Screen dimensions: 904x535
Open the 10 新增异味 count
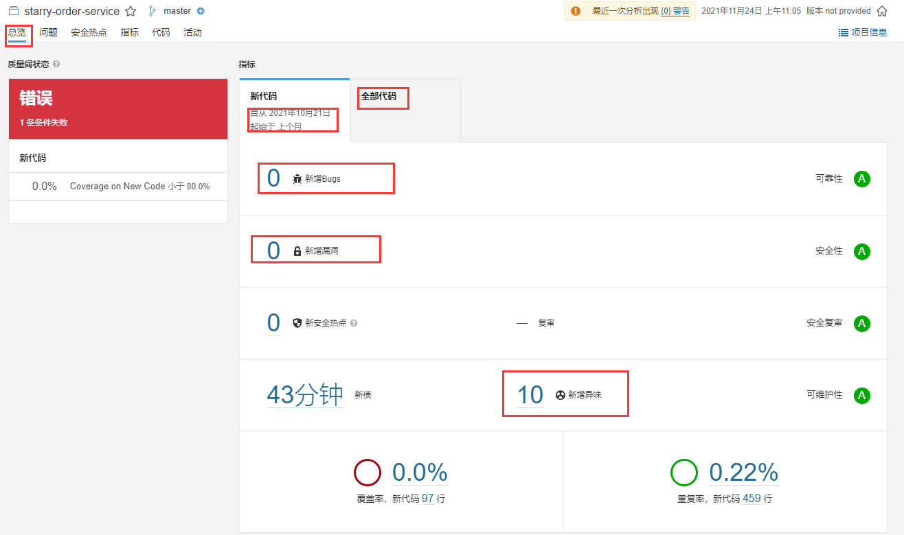(x=530, y=395)
